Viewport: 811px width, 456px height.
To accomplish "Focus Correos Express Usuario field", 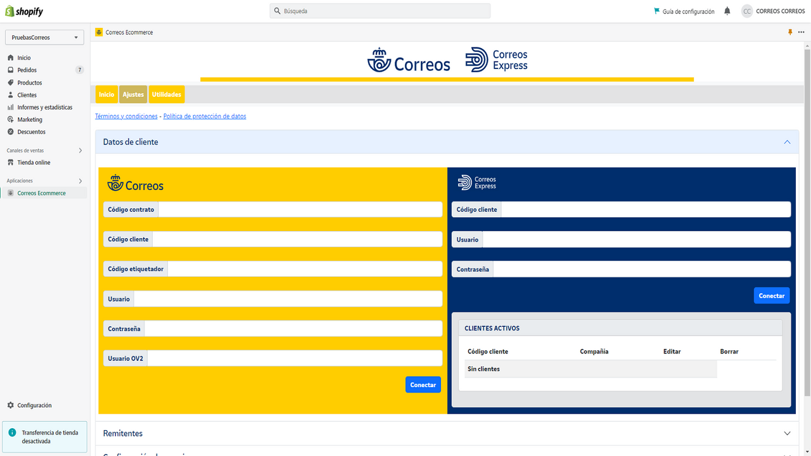I will tap(637, 239).
